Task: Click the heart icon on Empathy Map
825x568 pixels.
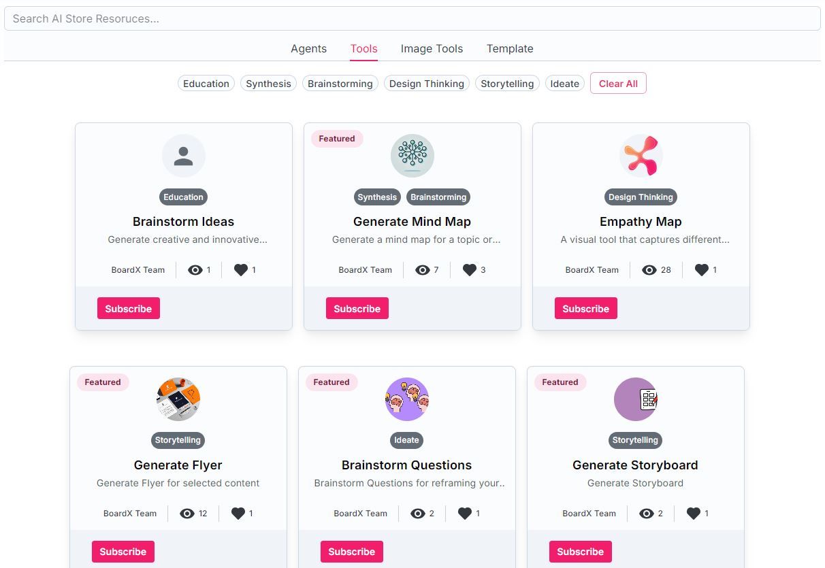Action: (702, 270)
